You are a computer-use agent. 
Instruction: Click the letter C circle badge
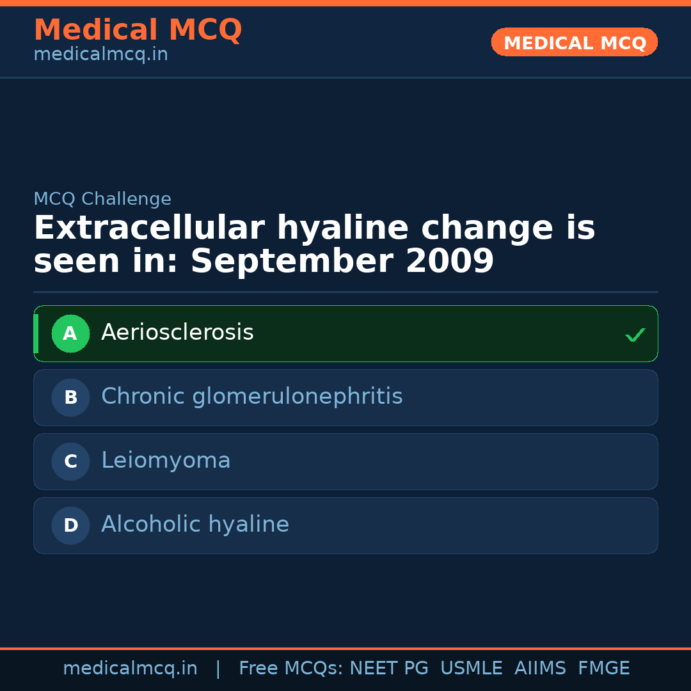click(x=70, y=461)
